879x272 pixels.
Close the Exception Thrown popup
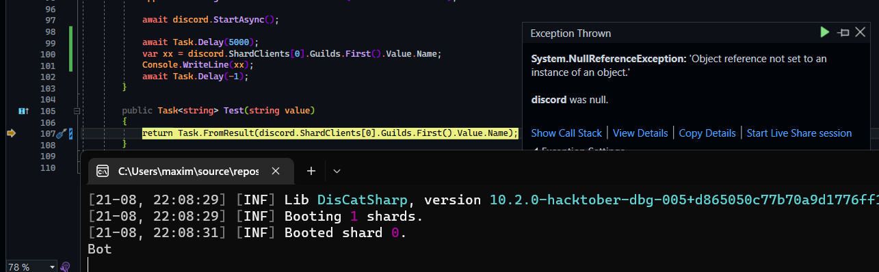(x=861, y=32)
